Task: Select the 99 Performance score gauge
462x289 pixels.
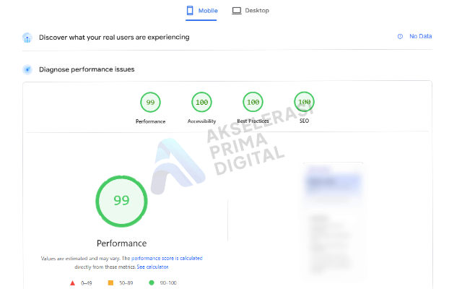Action: tap(150, 103)
